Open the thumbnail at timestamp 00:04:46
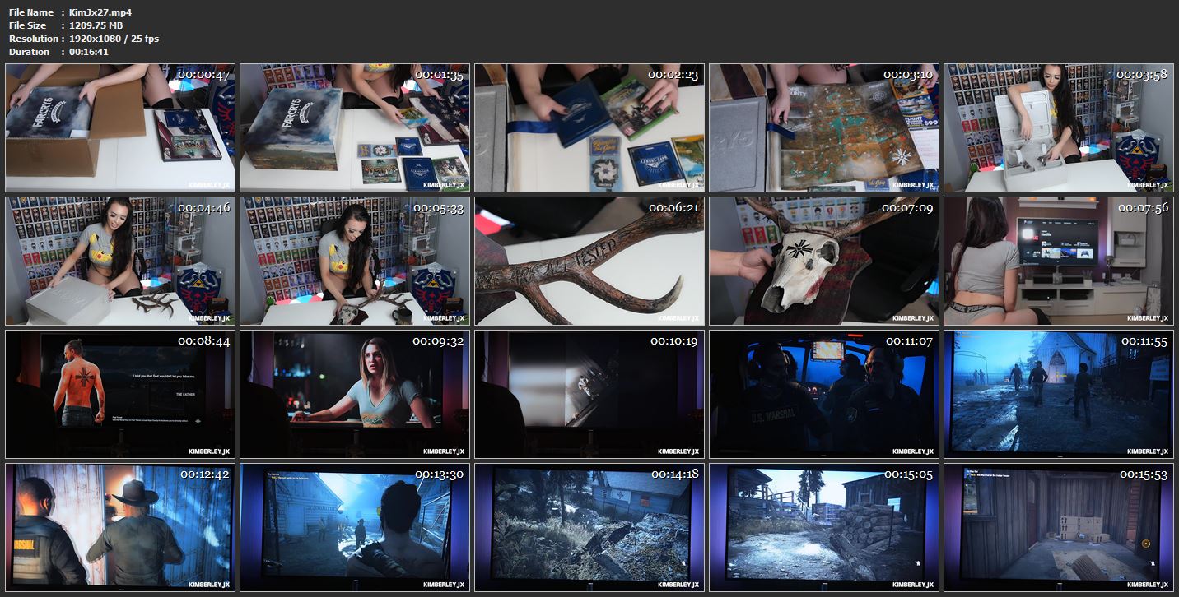 click(120, 261)
